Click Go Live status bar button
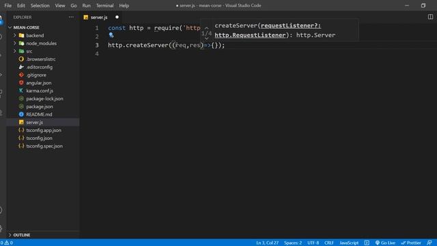437x246 pixels. [385, 243]
